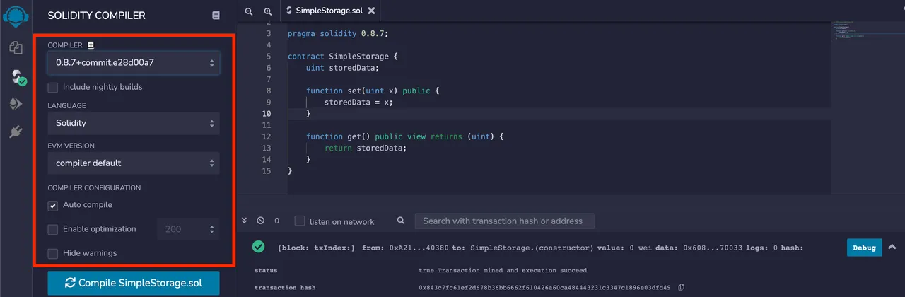
Task: Click the 'return storedData;' code line
Action: point(366,148)
